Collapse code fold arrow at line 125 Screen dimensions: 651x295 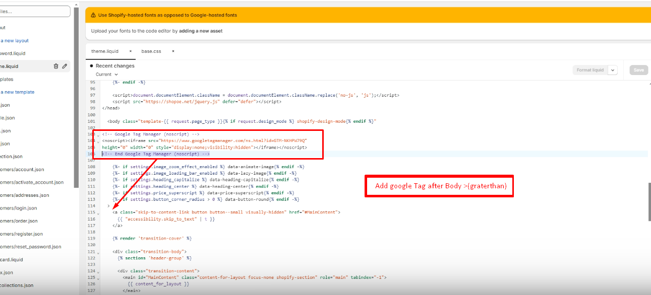coord(98,278)
